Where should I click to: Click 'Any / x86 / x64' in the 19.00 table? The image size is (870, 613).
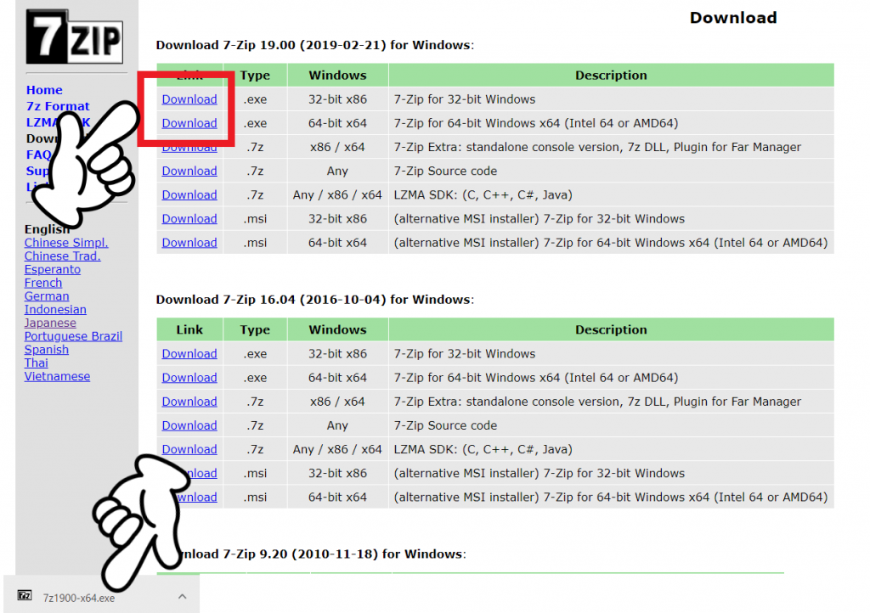pos(337,194)
